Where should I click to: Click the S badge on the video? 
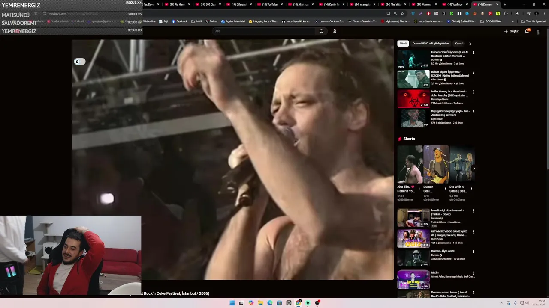pos(79,62)
